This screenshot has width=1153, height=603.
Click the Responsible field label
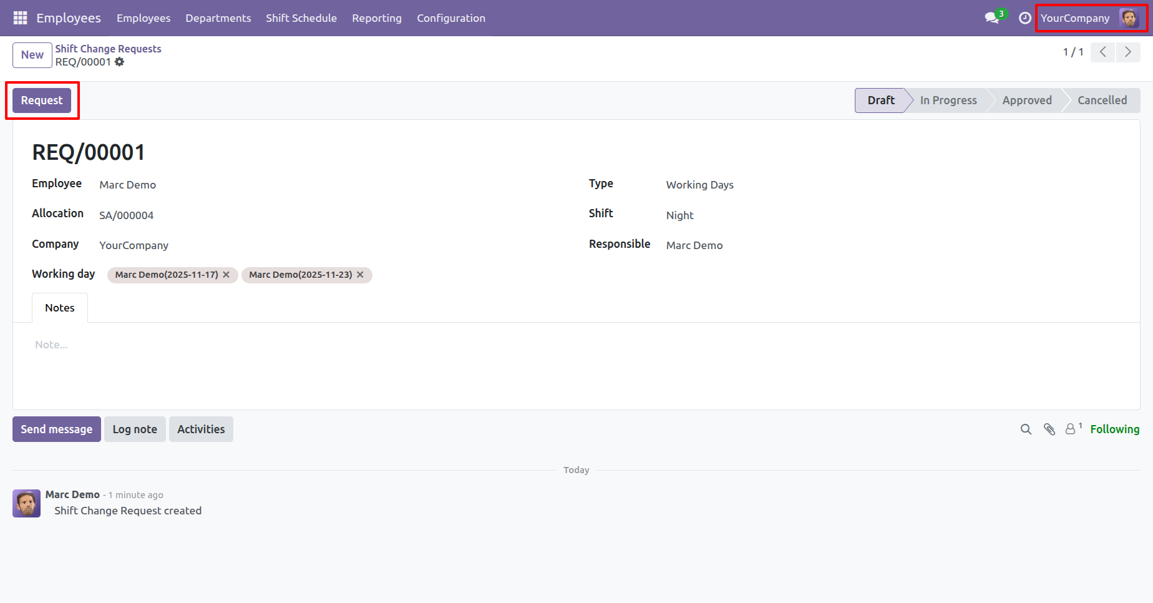click(620, 244)
